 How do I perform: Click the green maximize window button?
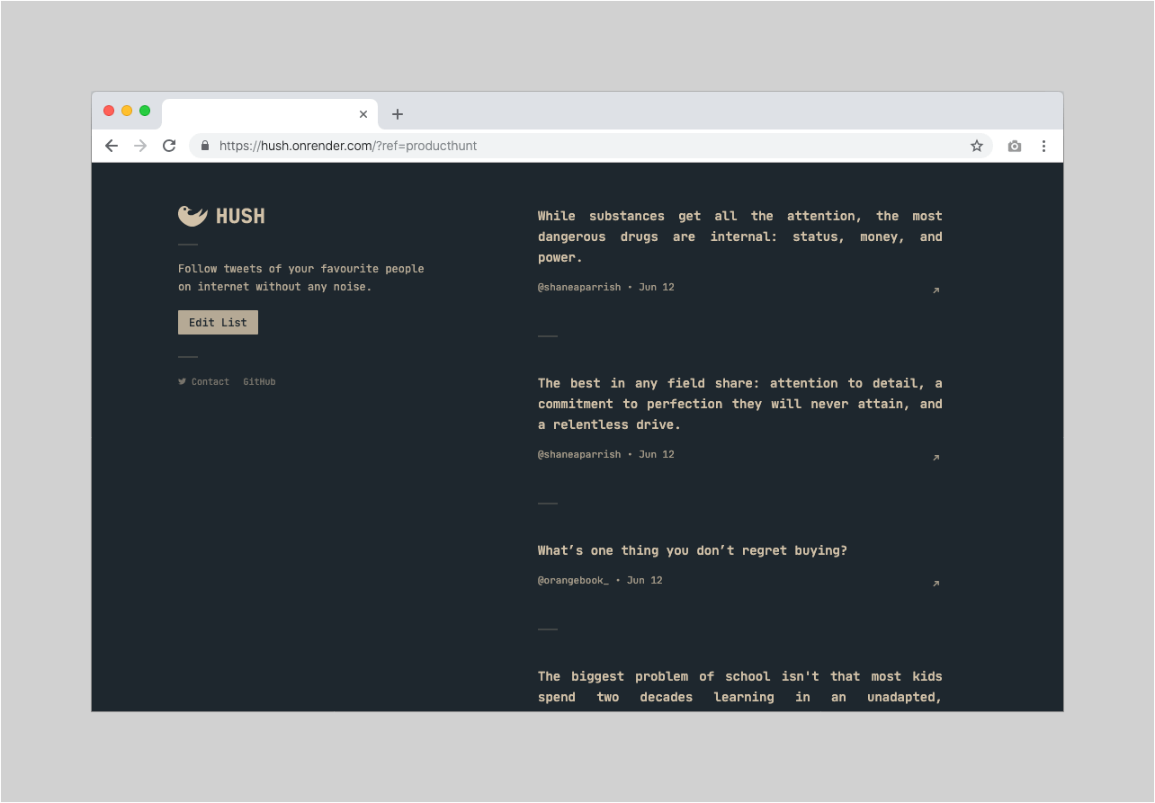tap(145, 111)
